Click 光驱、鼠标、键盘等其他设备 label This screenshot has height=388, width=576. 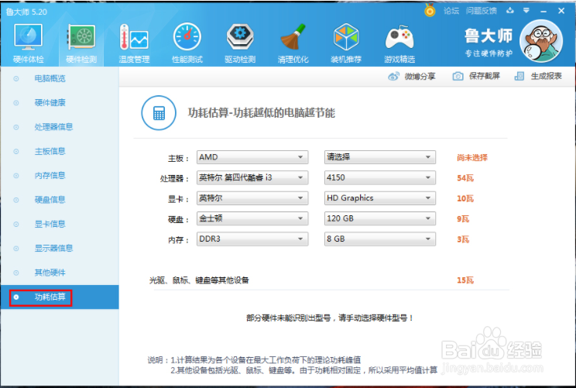pos(199,280)
